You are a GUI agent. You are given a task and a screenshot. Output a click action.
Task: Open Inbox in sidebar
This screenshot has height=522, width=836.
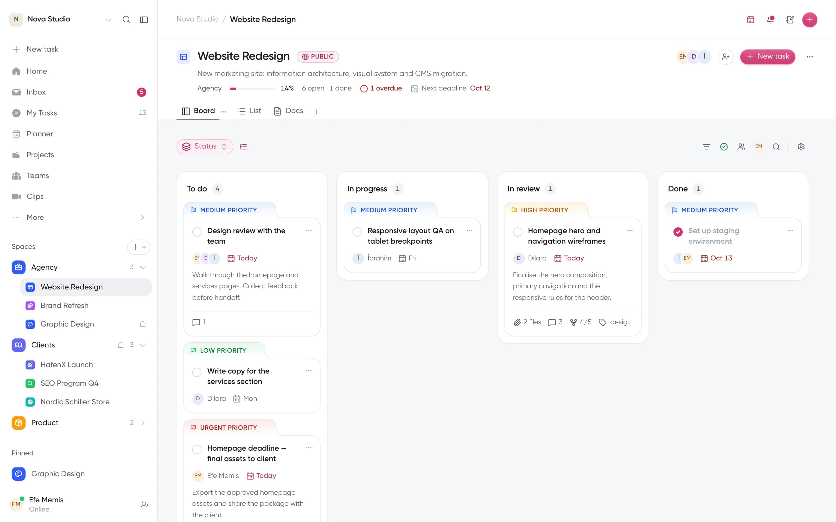tap(79, 92)
